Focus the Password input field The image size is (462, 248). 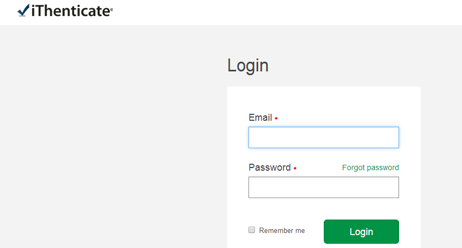[x=323, y=187]
